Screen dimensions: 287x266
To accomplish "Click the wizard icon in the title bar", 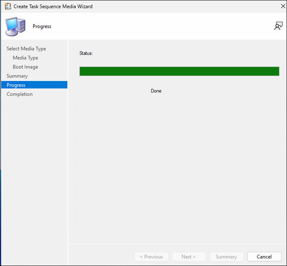I will click(x=7, y=6).
